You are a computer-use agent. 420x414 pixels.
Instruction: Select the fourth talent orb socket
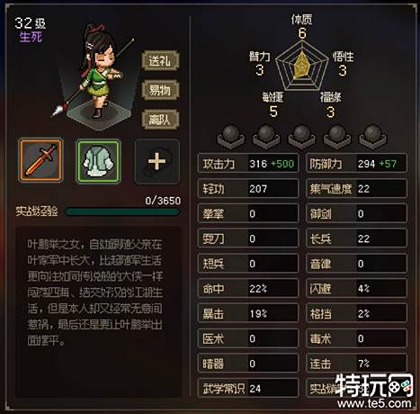coord(337,137)
